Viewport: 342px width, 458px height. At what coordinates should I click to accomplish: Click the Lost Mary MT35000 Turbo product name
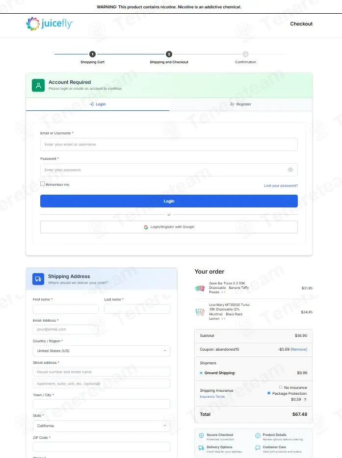229,312
